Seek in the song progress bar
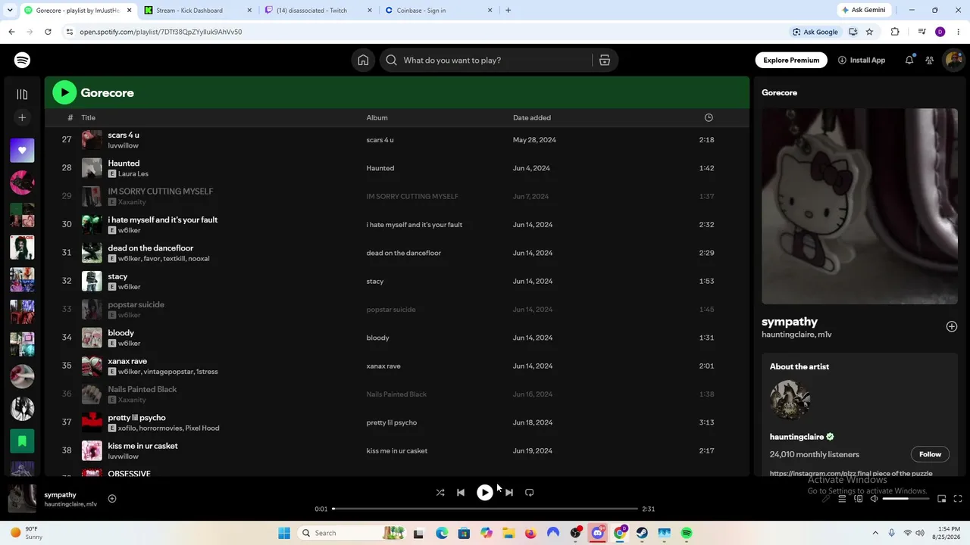 click(485, 509)
